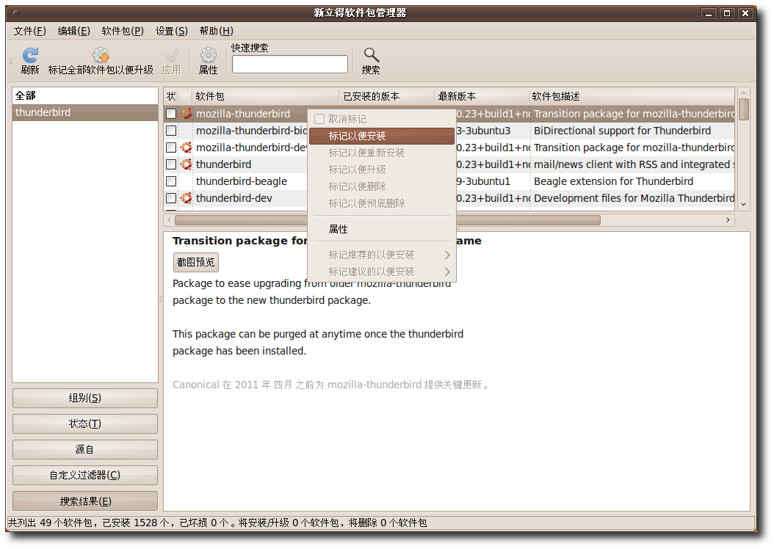This screenshot has height=549, width=774.
Task: Choose 标记以便删除 in context menu
Action: (x=382, y=186)
